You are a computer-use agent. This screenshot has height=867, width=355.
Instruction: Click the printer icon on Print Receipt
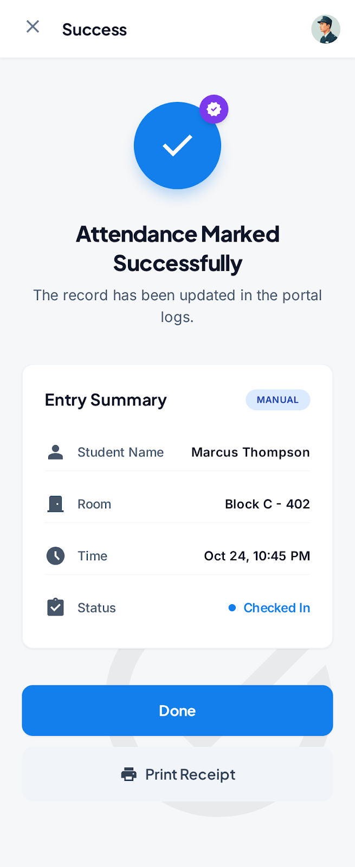pyautogui.click(x=128, y=774)
